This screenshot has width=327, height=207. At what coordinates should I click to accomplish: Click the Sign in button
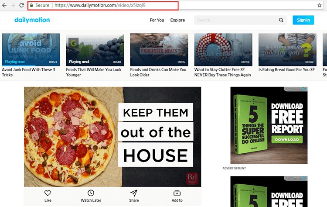point(303,20)
